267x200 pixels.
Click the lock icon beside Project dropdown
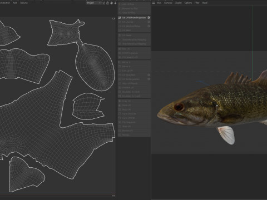click(x=107, y=3)
